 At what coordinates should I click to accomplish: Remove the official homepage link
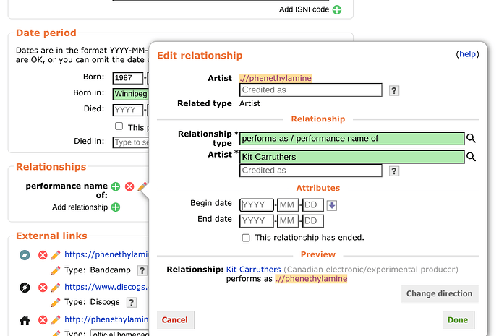(43, 320)
